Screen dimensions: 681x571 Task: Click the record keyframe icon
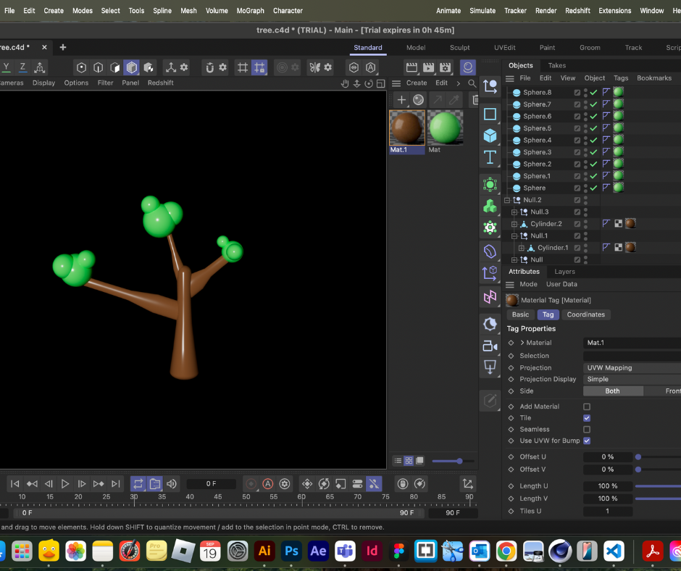(x=250, y=483)
